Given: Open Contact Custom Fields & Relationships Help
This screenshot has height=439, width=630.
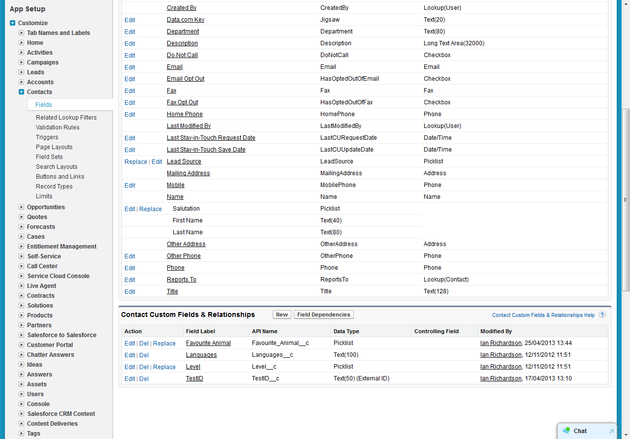Looking at the screenshot, I should [543, 315].
